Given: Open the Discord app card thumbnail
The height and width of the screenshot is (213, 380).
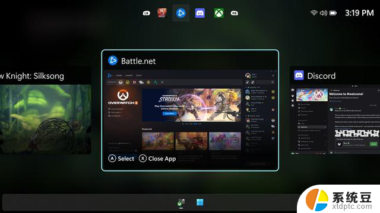Looking at the screenshot, I should coord(335,120).
